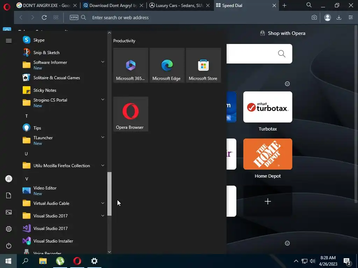Click the Windows Start button
358x268 pixels.
point(8,261)
